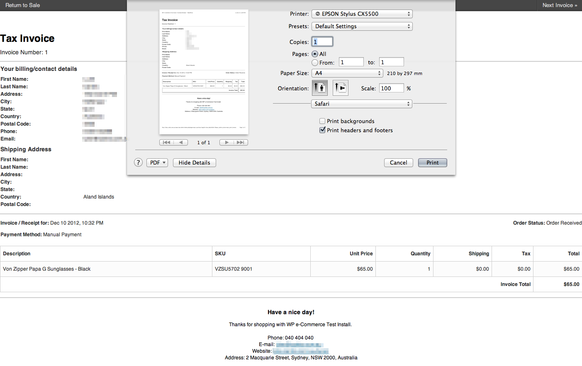Click the Scale percentage field
The height and width of the screenshot is (366, 582).
(x=392, y=88)
